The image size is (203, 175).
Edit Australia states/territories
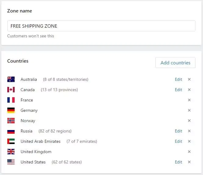[178, 79]
